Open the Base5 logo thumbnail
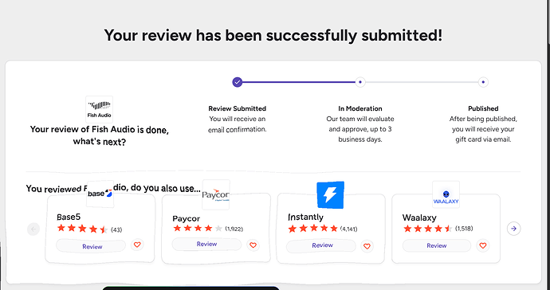The width and height of the screenshot is (550, 290). [x=100, y=194]
